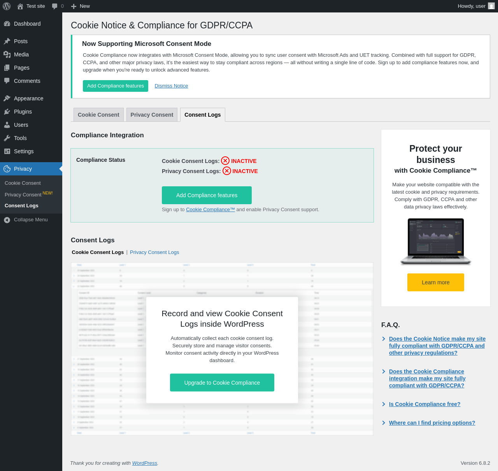The height and width of the screenshot is (471, 498).
Task: Click Add Compliance features in Compliance Status
Action: coord(207,195)
